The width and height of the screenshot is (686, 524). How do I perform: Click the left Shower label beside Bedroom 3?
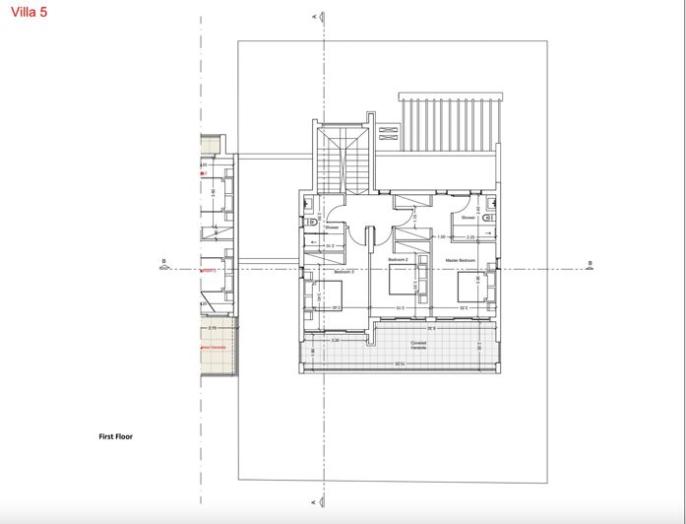tap(332, 227)
